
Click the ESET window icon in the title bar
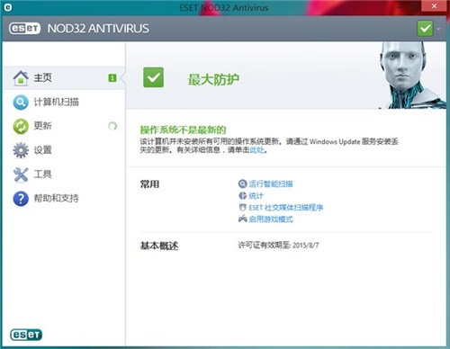pos(8,7)
